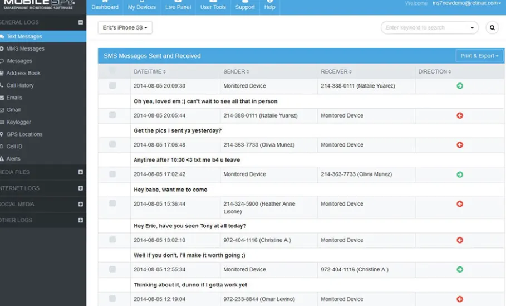Click red incoming arrow for 15:36:44 message
The height and width of the screenshot is (306, 506).
[460, 204]
